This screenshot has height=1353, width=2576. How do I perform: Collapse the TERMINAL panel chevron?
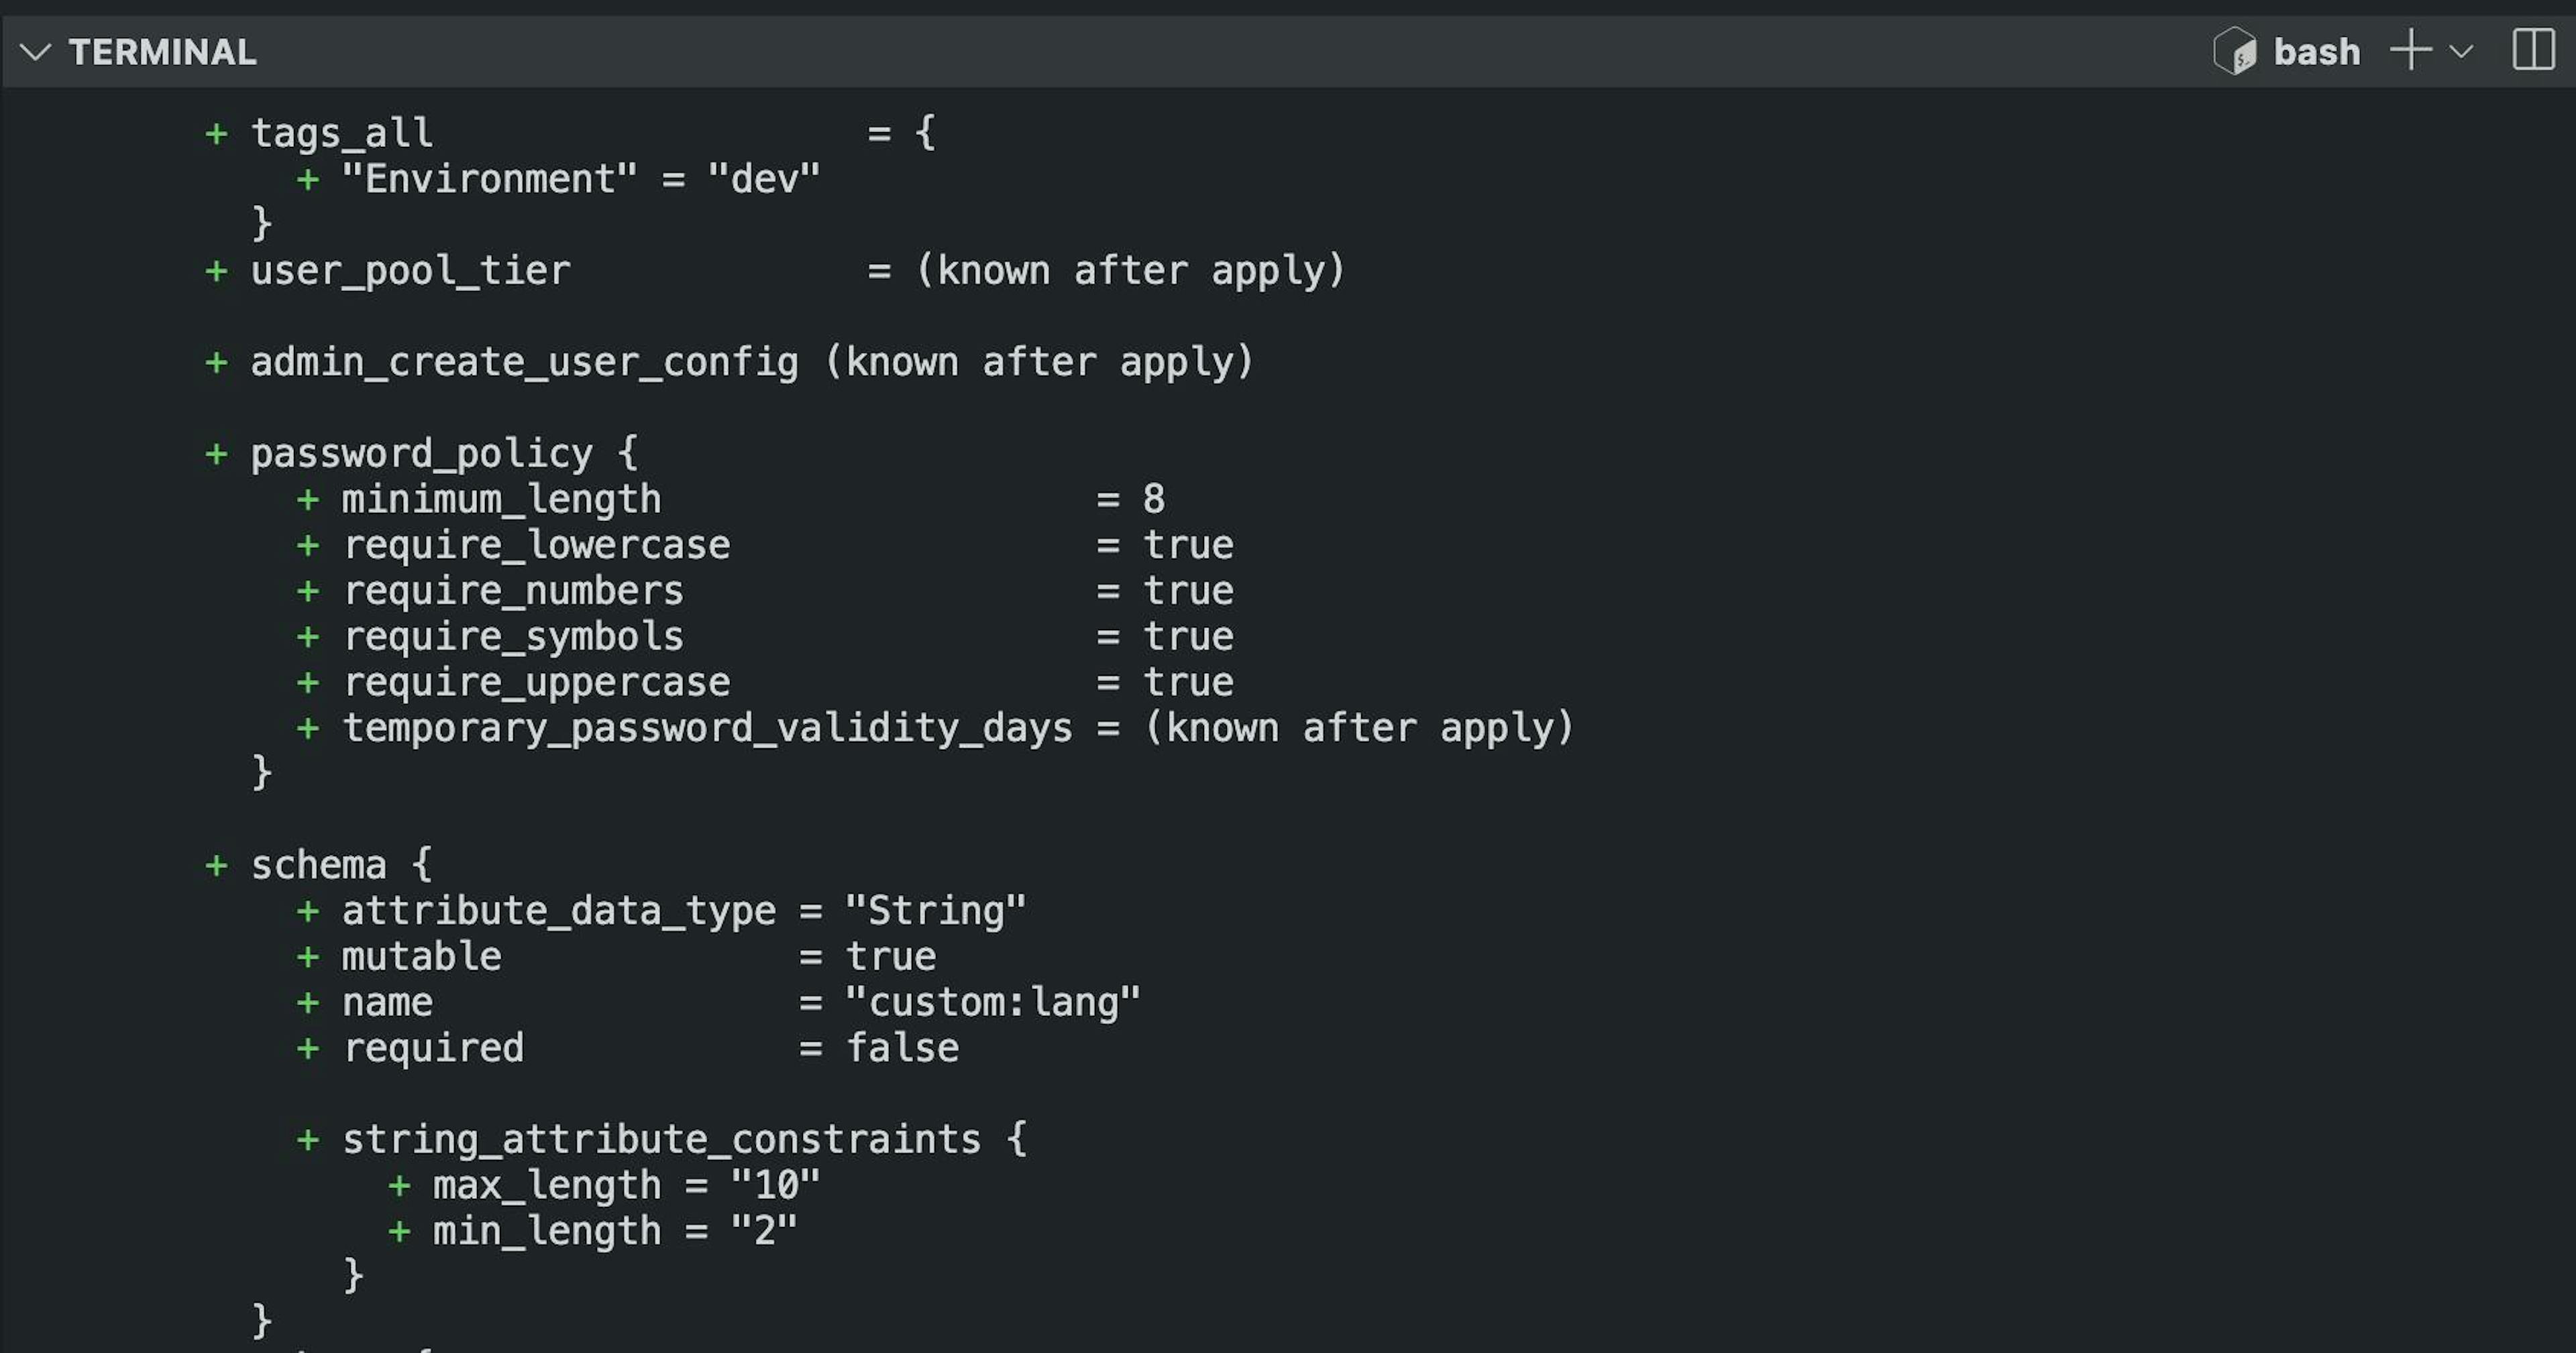(35, 52)
